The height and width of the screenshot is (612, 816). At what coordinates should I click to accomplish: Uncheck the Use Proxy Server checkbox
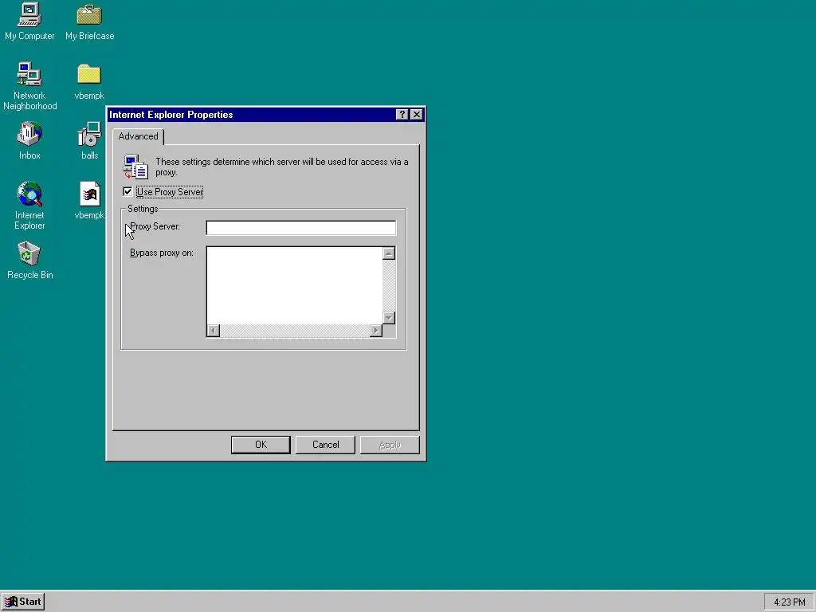[127, 191]
